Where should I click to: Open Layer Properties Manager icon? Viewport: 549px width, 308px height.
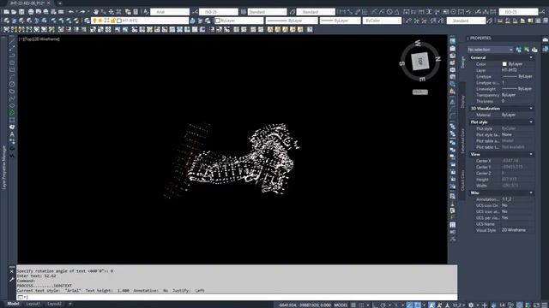coord(87,21)
